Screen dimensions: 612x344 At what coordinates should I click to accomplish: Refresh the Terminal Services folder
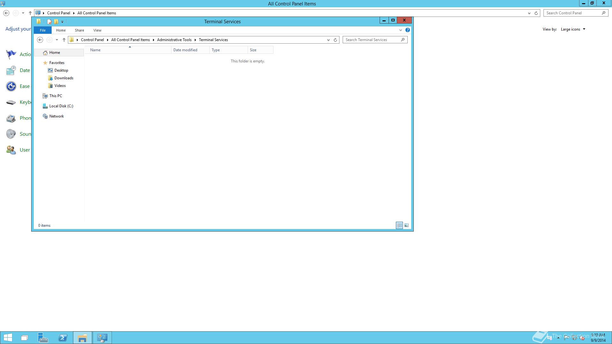point(335,40)
